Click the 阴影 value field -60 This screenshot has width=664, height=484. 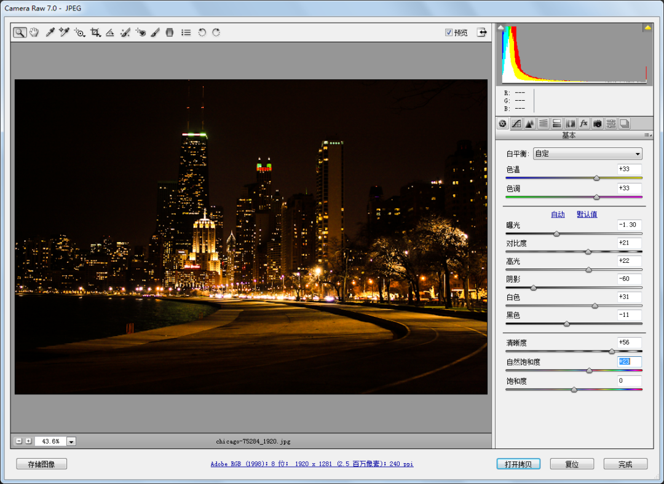click(x=630, y=279)
